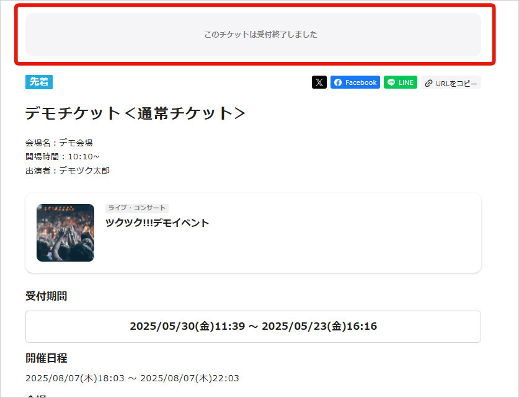Share the ticket on Facebook
Image resolution: width=519 pixels, height=398 pixels.
(x=355, y=82)
